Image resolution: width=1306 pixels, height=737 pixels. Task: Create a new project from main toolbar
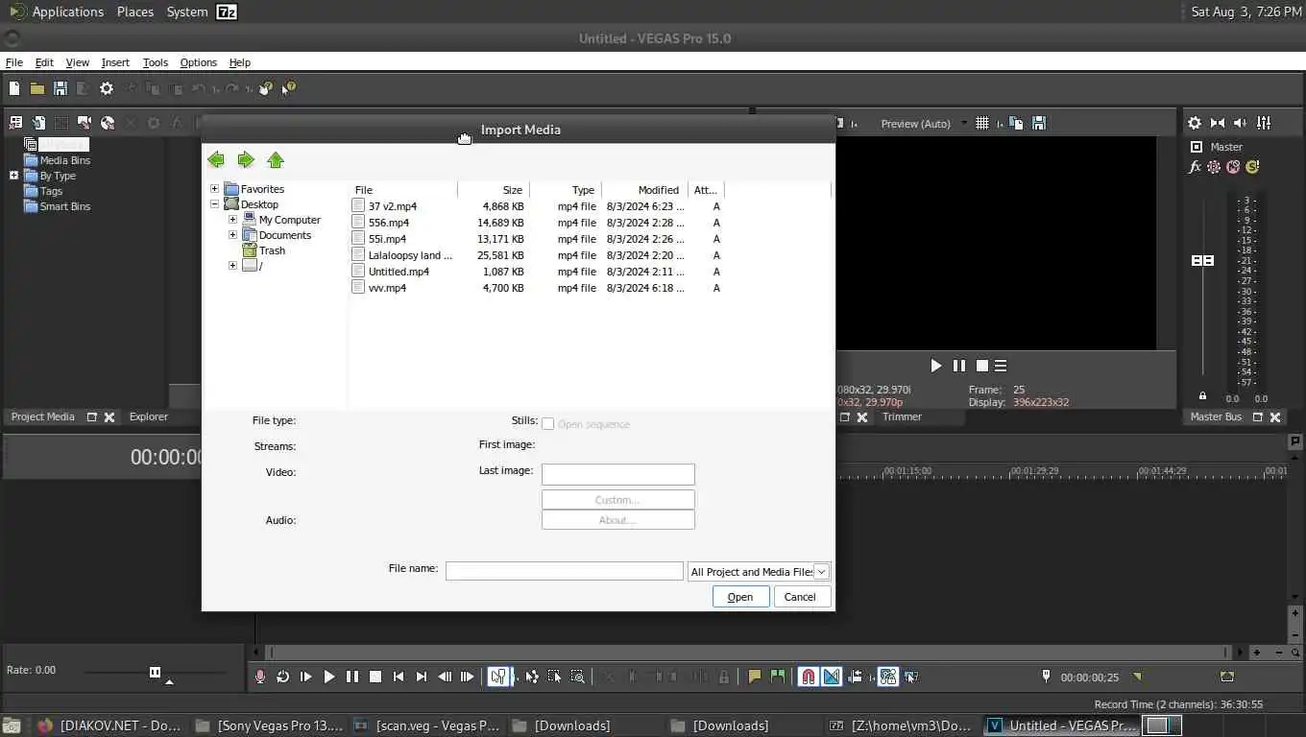[x=14, y=88]
